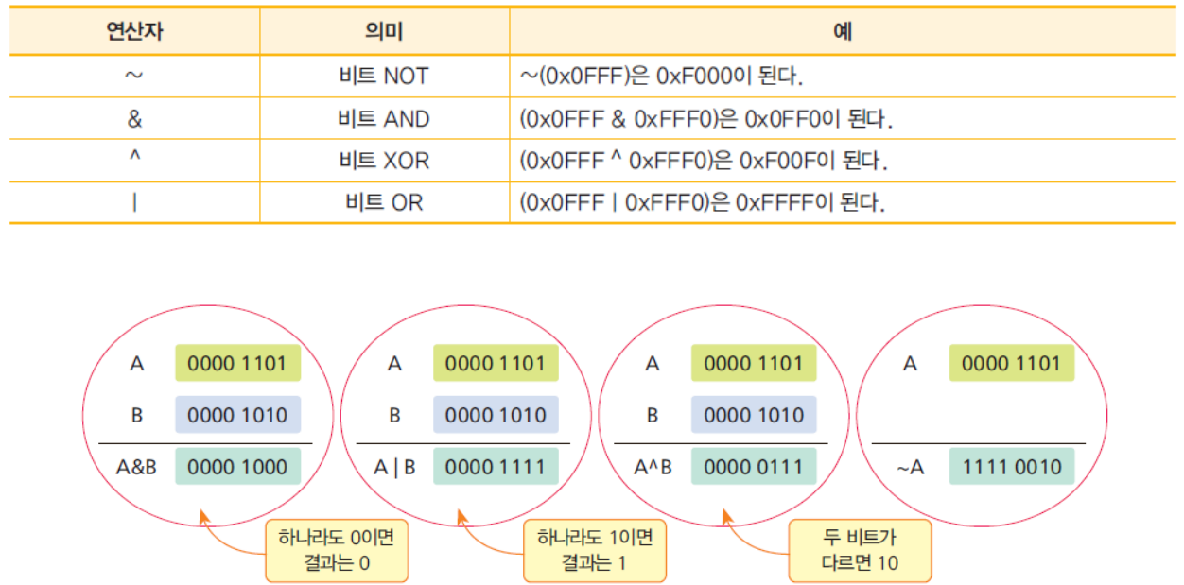
Task: Click the 비트 NOT meaning cell
Action: [x=384, y=76]
